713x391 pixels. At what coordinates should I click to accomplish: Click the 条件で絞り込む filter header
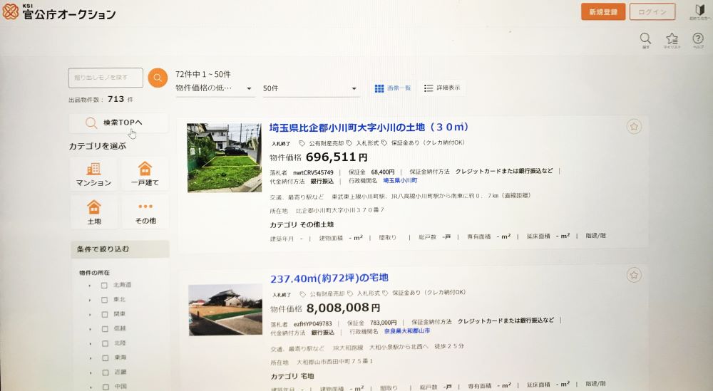point(120,249)
